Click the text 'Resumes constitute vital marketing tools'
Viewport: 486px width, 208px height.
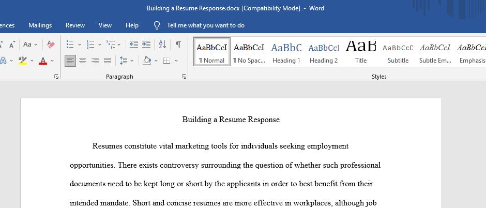point(160,146)
